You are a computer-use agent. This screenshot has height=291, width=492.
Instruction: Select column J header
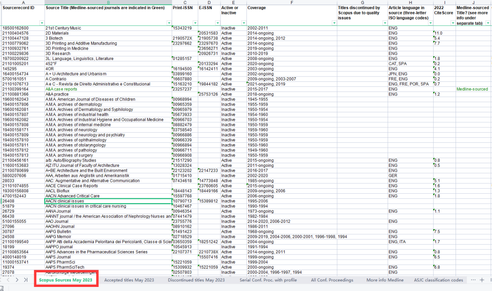[x=473, y=3]
